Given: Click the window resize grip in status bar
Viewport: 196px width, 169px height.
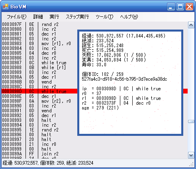Looking at the screenshot, I should tap(191, 165).
